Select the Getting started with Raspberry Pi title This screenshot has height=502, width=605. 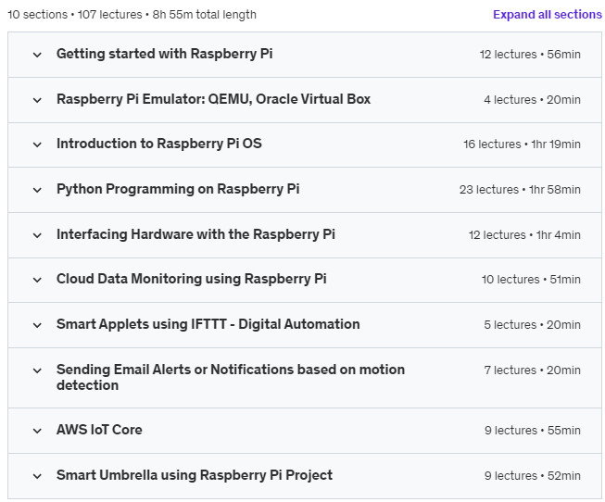[164, 54]
